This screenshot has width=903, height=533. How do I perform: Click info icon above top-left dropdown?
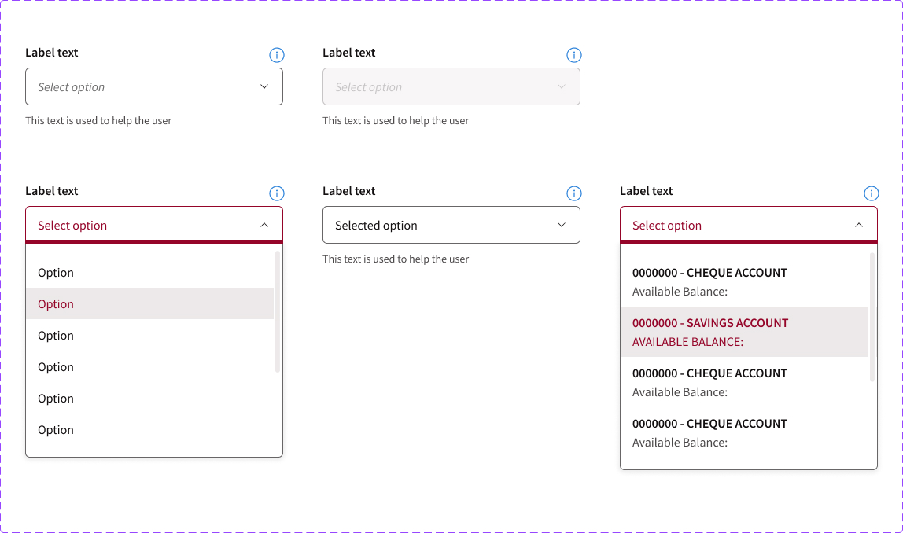click(277, 55)
